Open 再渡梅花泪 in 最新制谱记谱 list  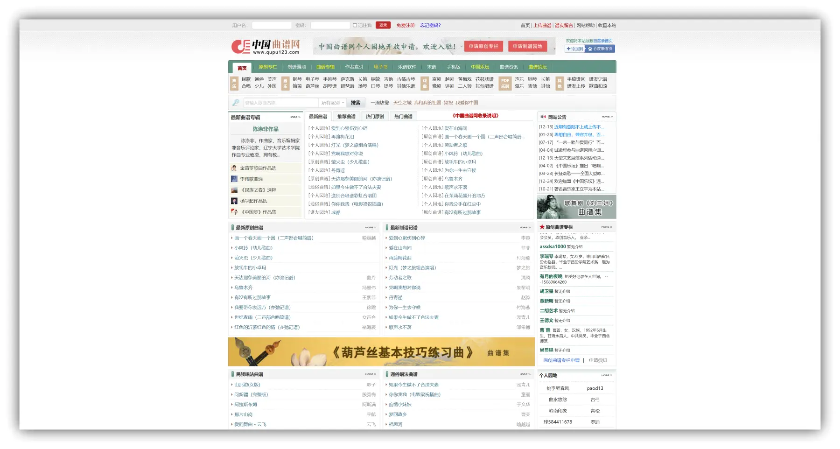[x=400, y=258]
